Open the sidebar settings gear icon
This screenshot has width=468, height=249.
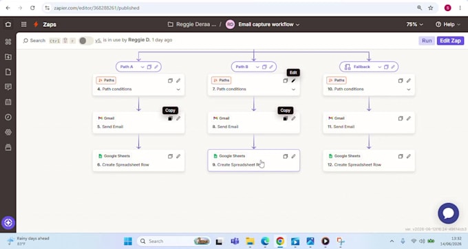[8, 132]
